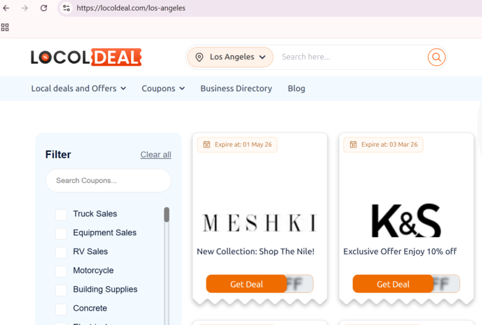Check the RV Sales checkbox
482x325 pixels.
point(61,252)
